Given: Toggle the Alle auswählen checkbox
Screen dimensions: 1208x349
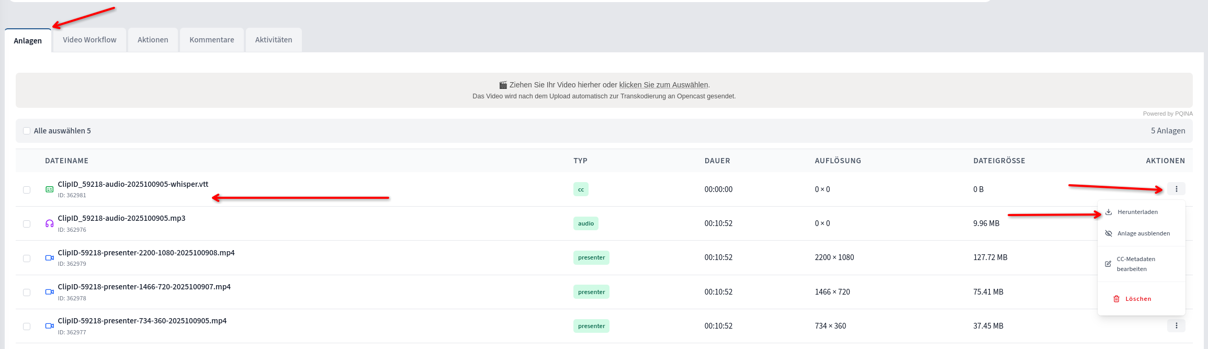Looking at the screenshot, I should [27, 131].
